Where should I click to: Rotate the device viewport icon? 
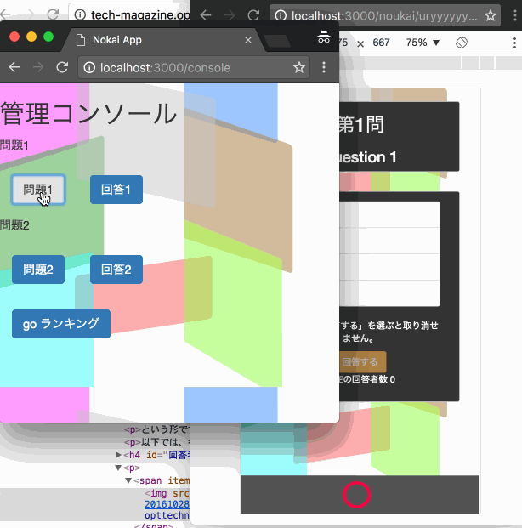click(x=462, y=43)
